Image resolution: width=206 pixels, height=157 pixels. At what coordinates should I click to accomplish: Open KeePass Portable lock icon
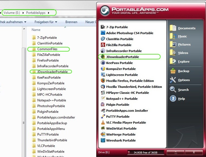[103, 63]
